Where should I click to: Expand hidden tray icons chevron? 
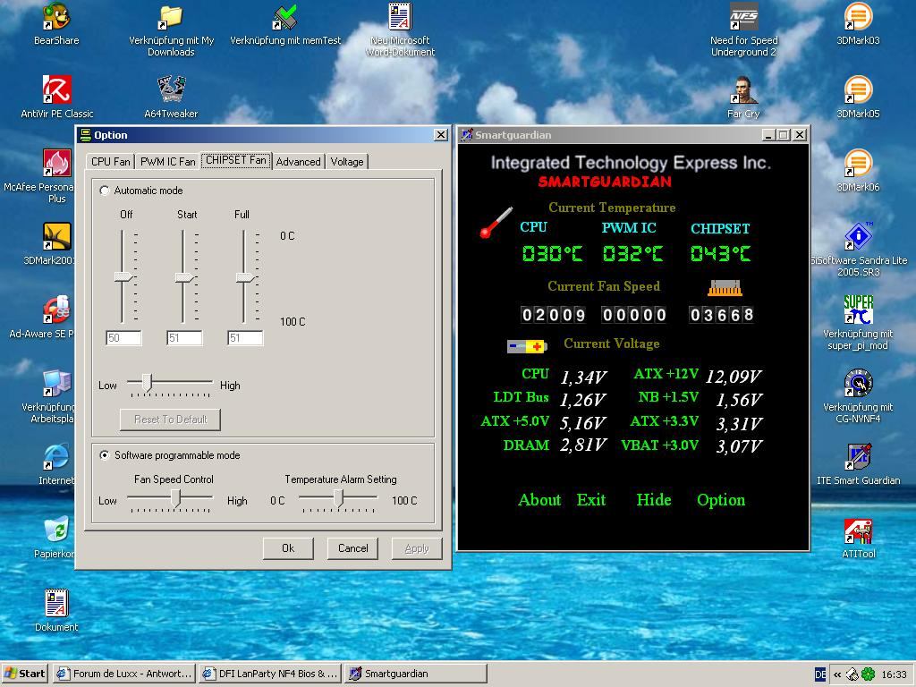click(837, 674)
